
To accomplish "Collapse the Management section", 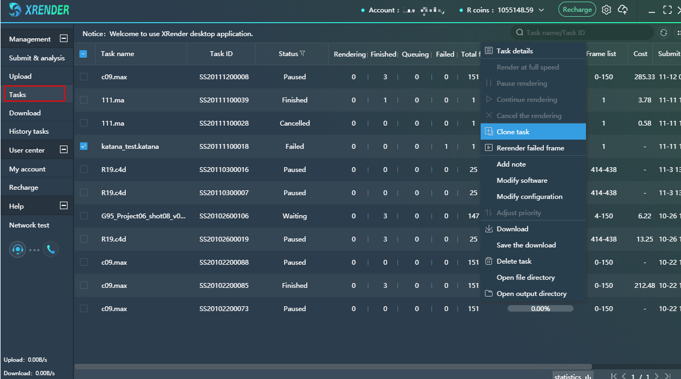I will pyautogui.click(x=63, y=39).
